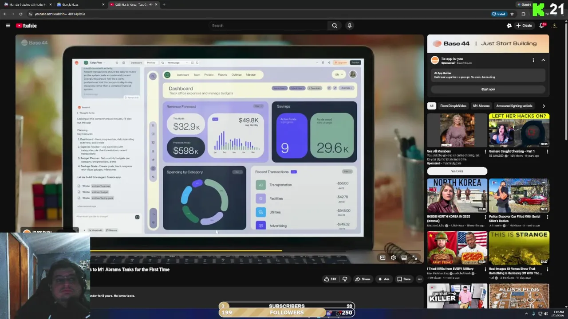Viewport: 568px width, 319px height.
Task: Open a new browser tab
Action: coord(164,4)
